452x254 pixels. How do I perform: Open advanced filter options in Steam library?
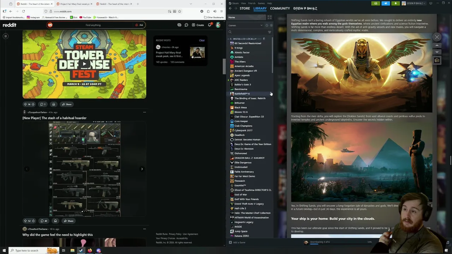click(x=269, y=32)
